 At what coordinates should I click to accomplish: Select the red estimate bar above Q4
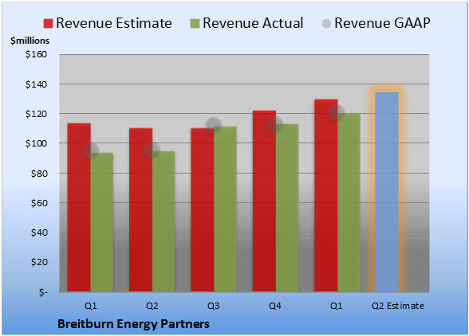[x=264, y=201]
